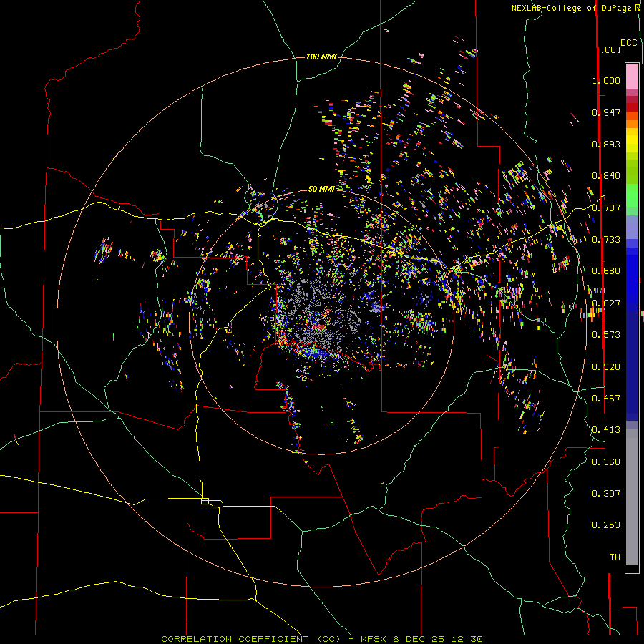Click the 0.573 legend value

coord(606,335)
